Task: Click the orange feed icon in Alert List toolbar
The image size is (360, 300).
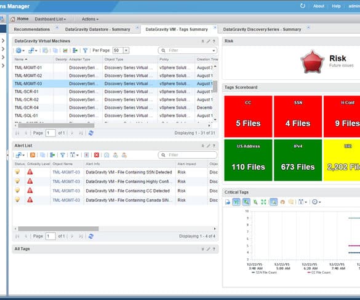Action: (x=33, y=156)
